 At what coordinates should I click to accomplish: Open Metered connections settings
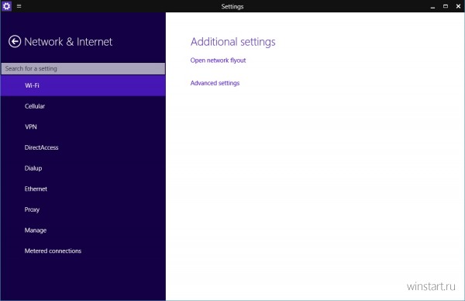pyautogui.click(x=83, y=251)
